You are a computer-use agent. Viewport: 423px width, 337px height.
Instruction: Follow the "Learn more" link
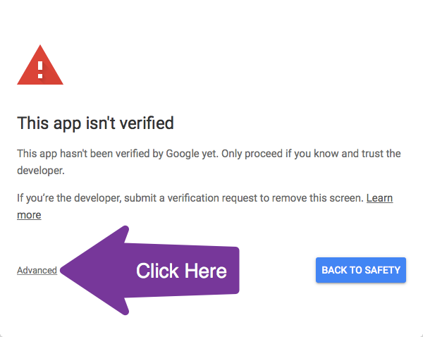[379, 198]
